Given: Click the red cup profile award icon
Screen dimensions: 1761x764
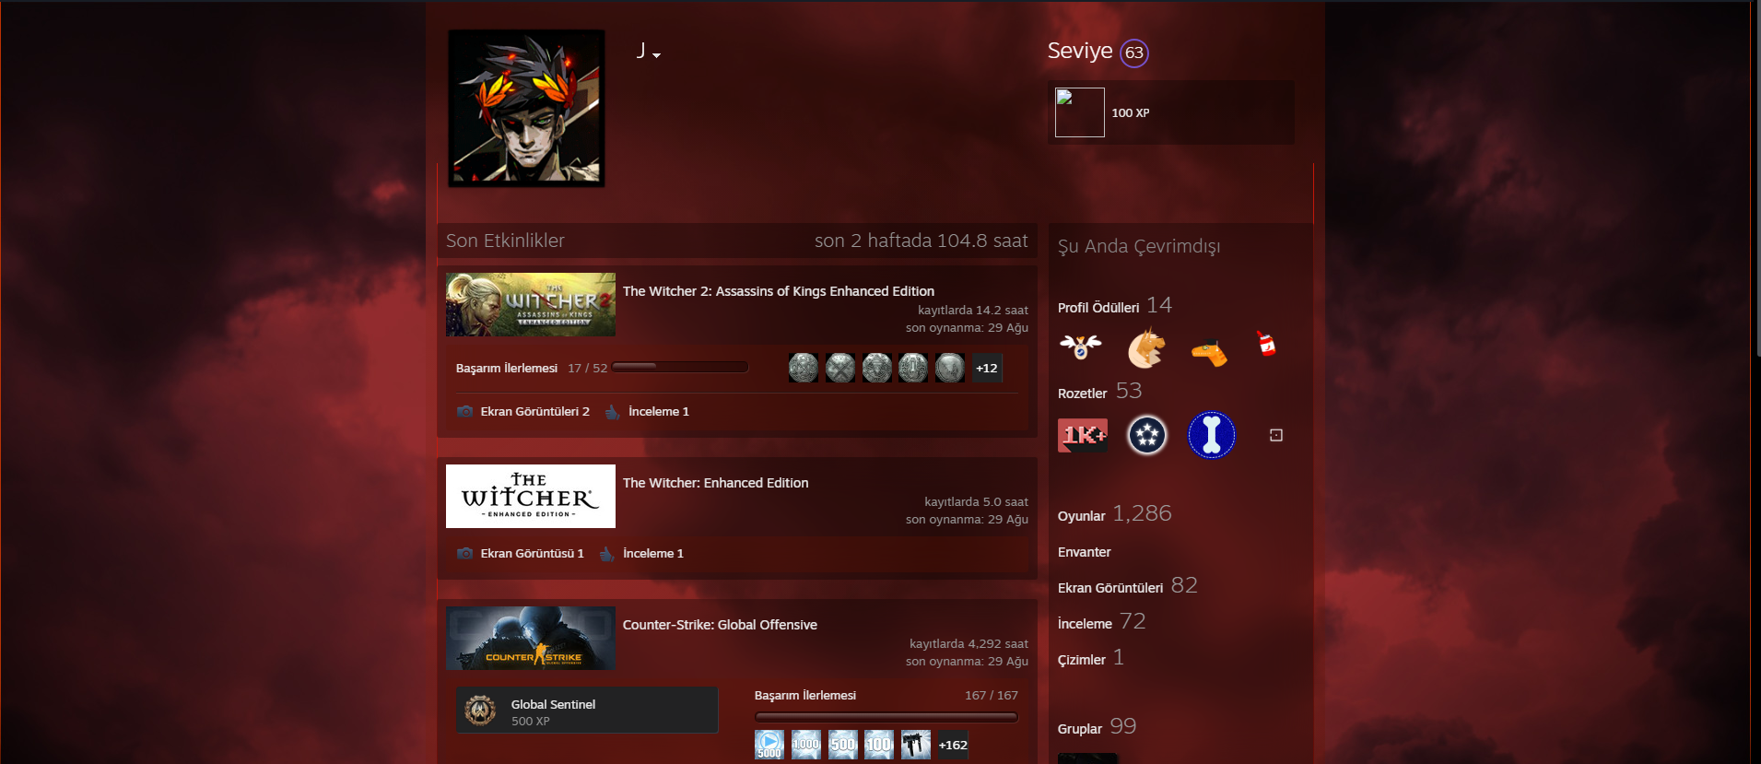Looking at the screenshot, I should tap(1267, 344).
